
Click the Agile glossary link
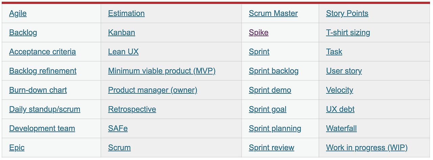pos(18,14)
